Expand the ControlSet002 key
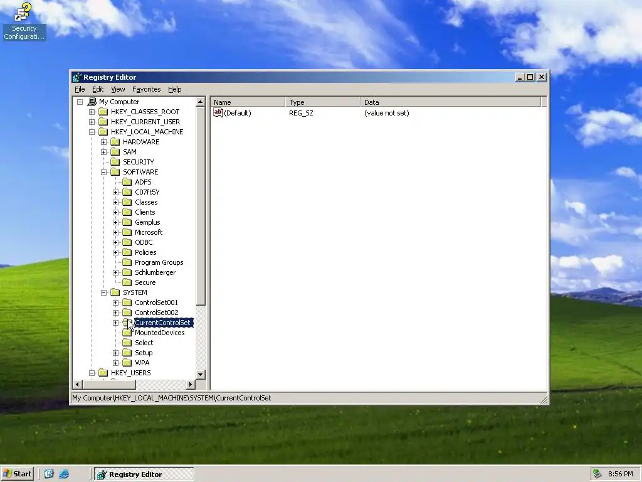This screenshot has height=482, width=642. [115, 313]
